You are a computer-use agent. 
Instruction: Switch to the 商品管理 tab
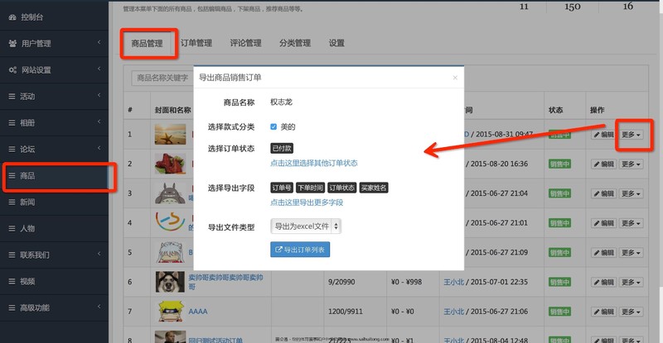click(x=148, y=44)
